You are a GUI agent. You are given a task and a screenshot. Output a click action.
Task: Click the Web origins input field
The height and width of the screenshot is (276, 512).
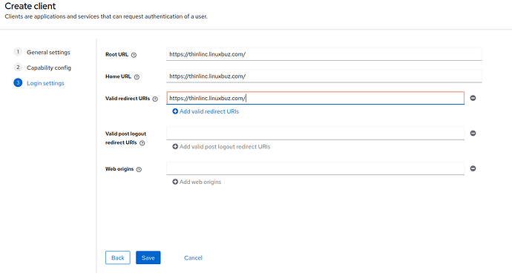coord(315,168)
